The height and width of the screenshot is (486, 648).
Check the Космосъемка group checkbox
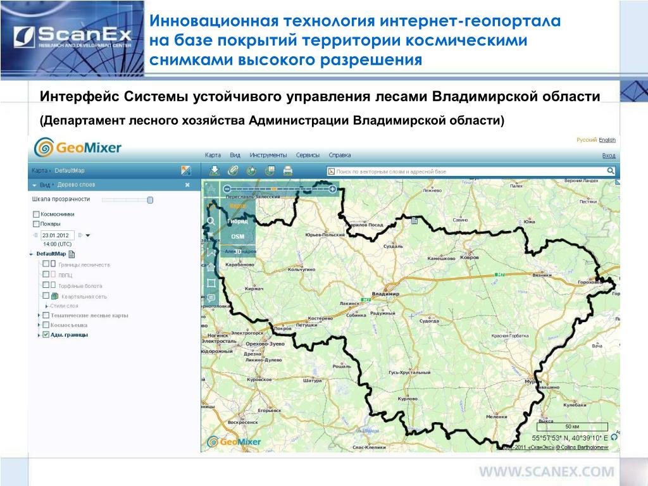[x=46, y=325]
